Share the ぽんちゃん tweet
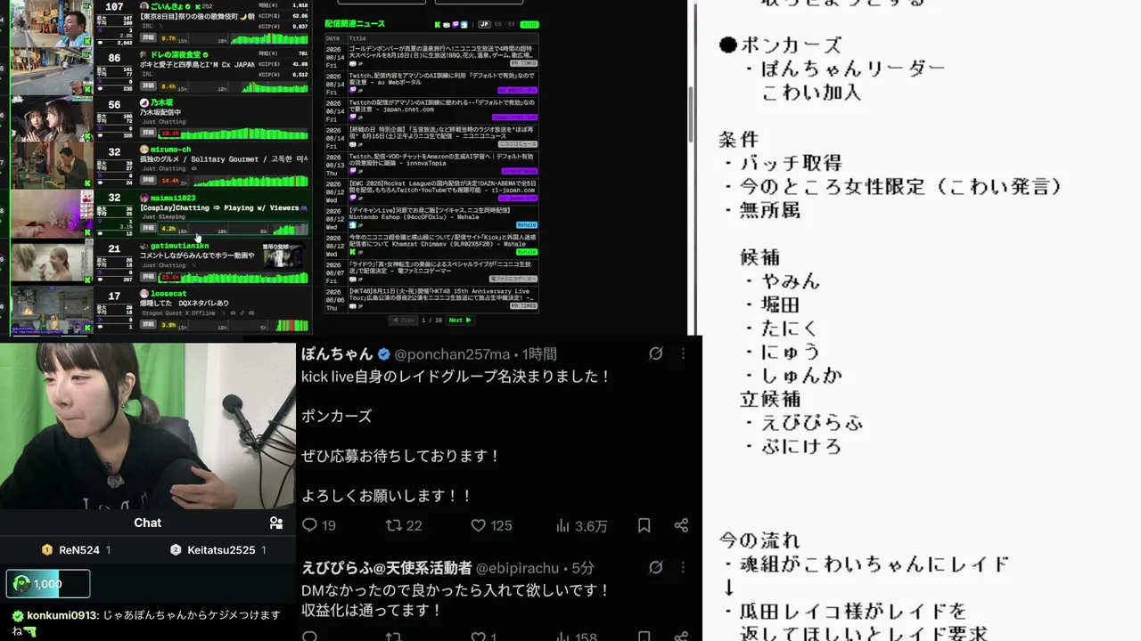This screenshot has width=1141, height=641. pyautogui.click(x=681, y=525)
